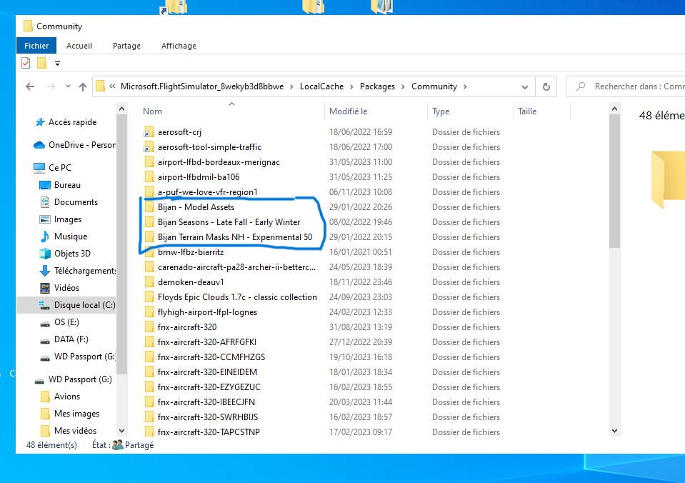Select Bijan Seasons Late Fall folder icon

tap(149, 222)
